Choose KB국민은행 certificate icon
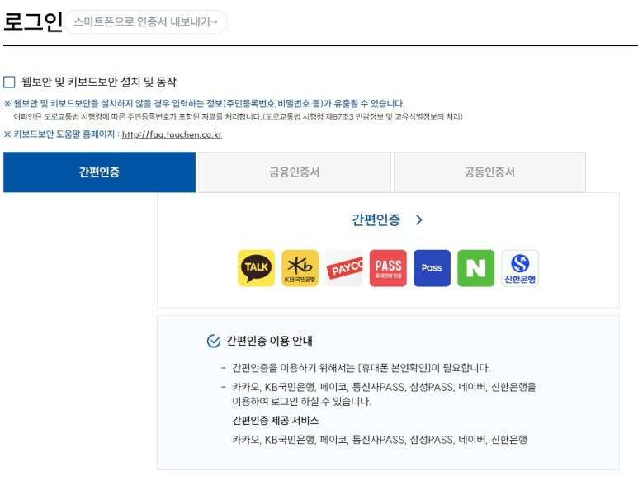 [x=300, y=268]
